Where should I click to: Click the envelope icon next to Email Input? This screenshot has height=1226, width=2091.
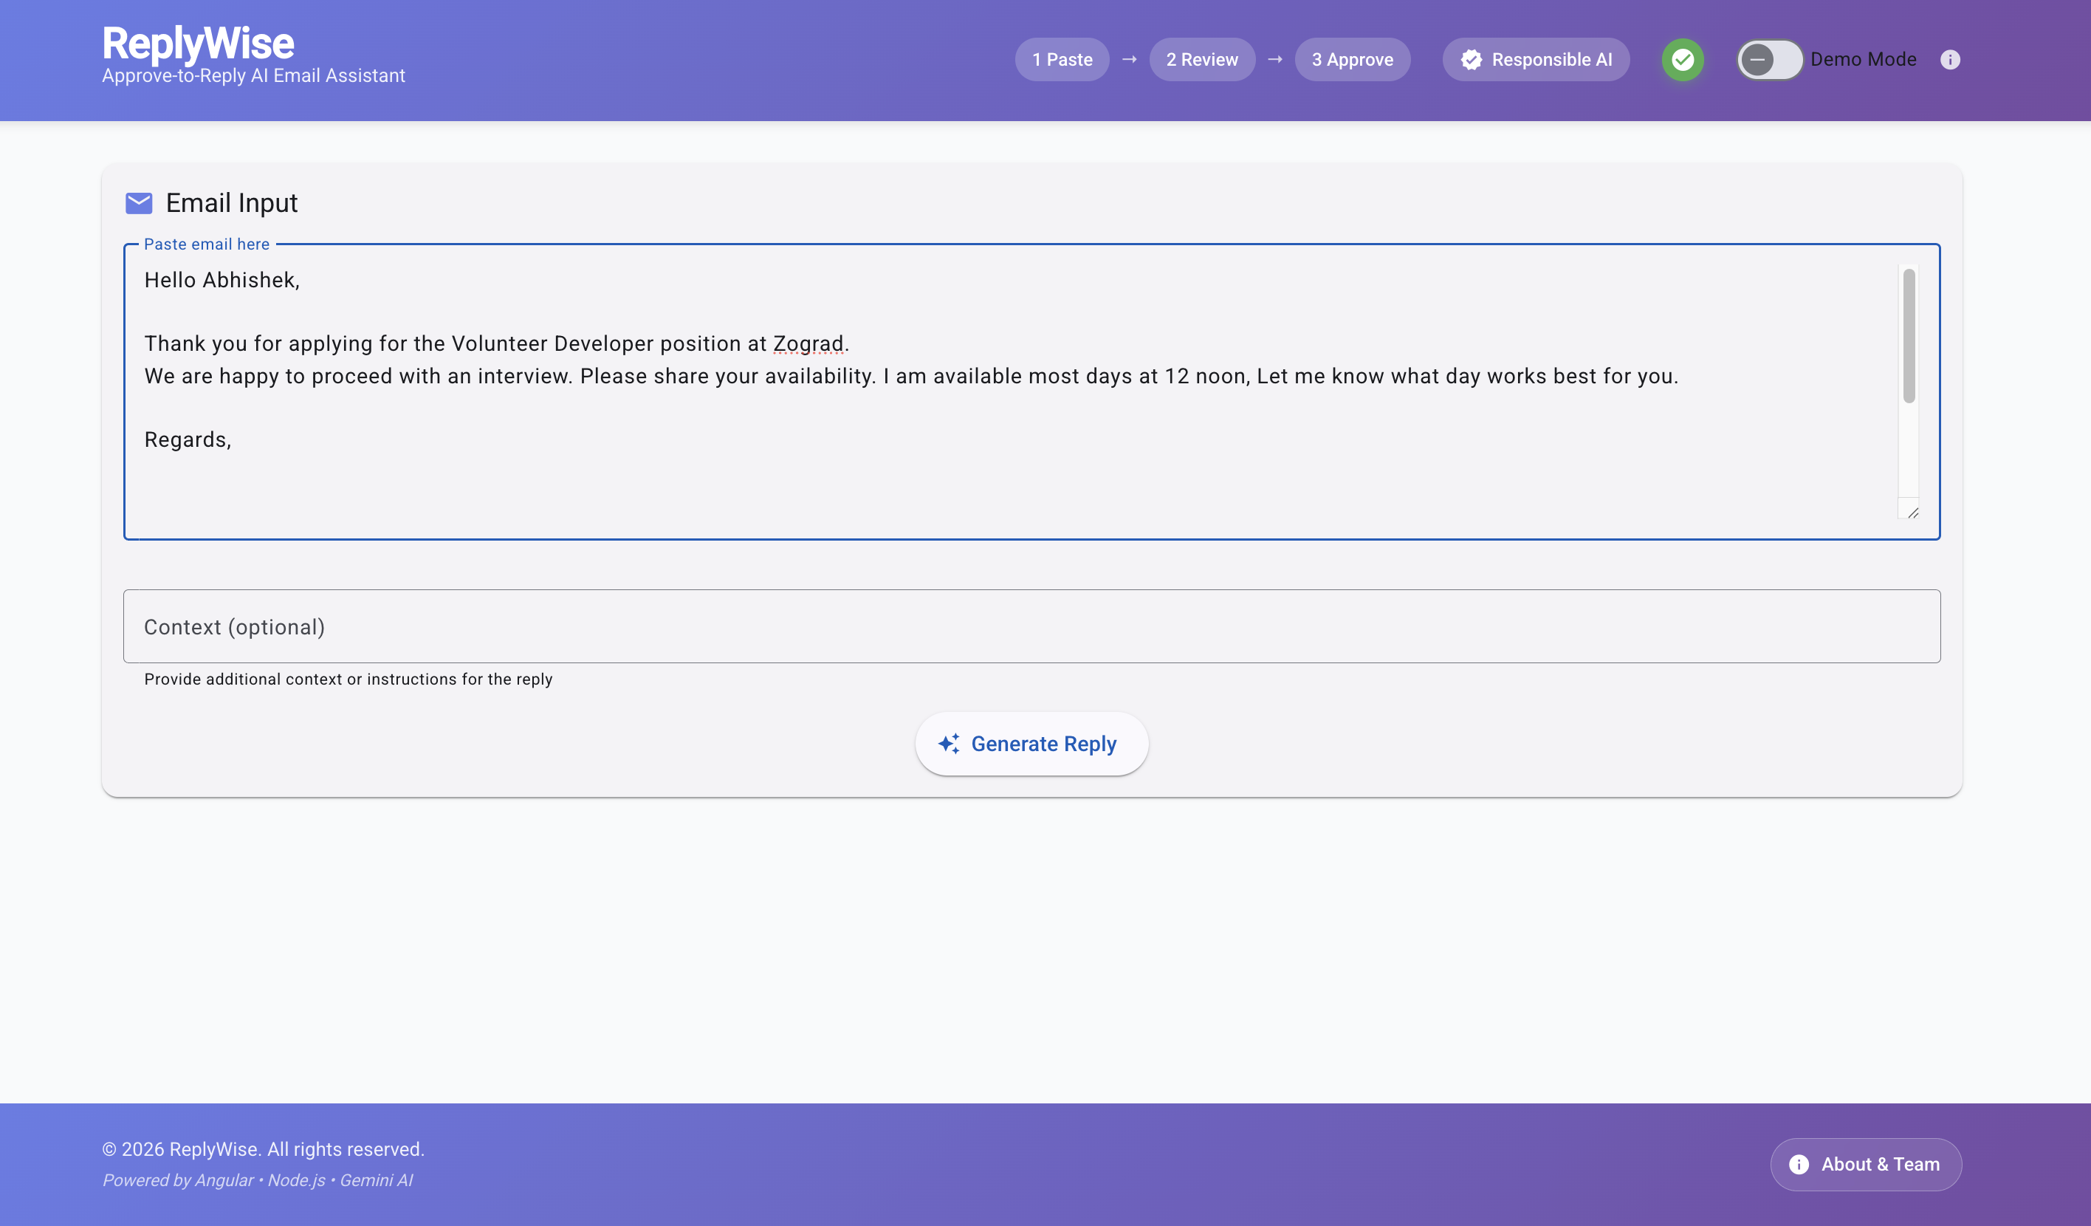click(139, 202)
